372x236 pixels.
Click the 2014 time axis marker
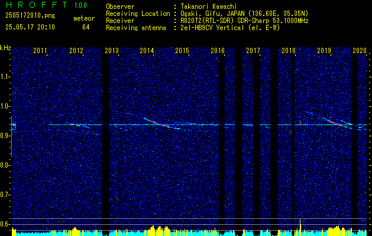(x=147, y=50)
